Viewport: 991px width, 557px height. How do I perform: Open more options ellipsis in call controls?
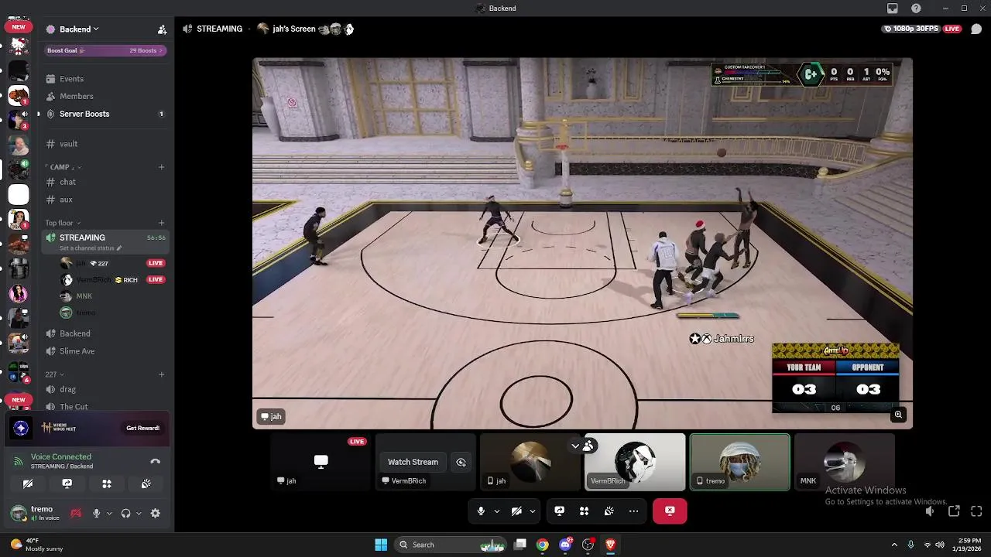[633, 511]
